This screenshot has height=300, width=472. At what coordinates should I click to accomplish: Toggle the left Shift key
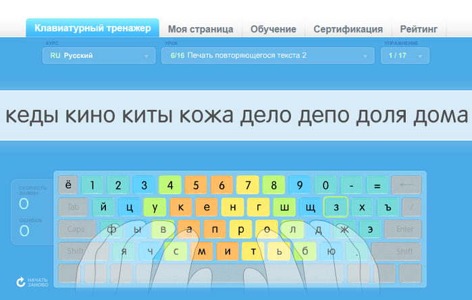point(73,252)
